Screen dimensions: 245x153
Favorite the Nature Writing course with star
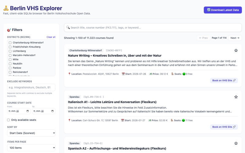click(236, 50)
